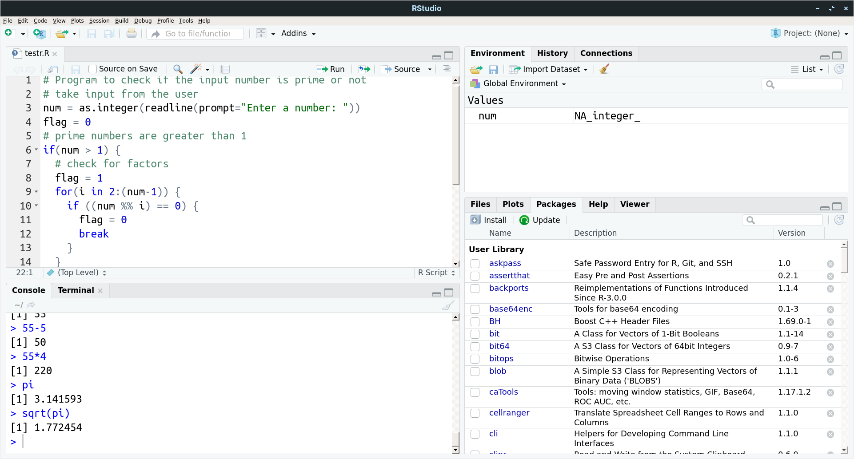The image size is (854, 459).
Task: Open the (Top Level) scope dropdown
Action: tap(77, 273)
